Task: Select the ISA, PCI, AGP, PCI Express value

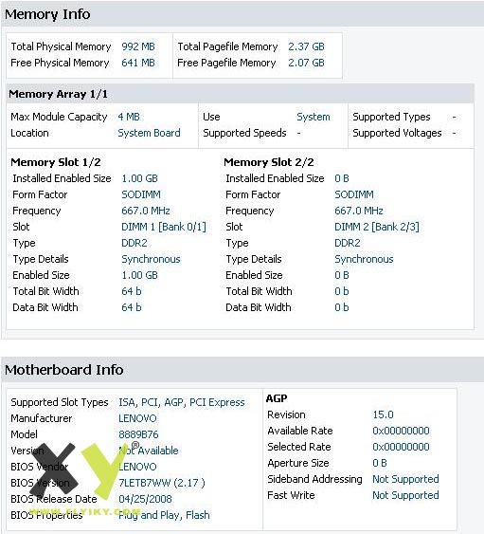Action: (182, 402)
